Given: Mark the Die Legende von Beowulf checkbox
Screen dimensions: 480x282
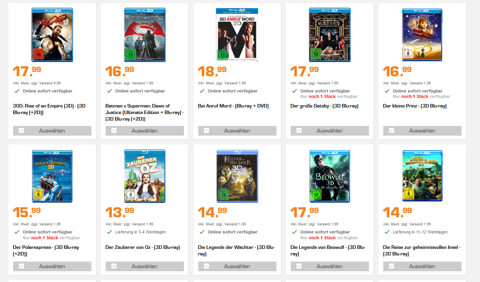Looking at the screenshot, I should point(299,266).
